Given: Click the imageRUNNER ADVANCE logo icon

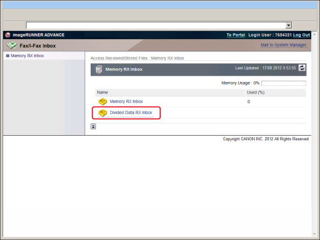Looking at the screenshot, I should (x=8, y=35).
